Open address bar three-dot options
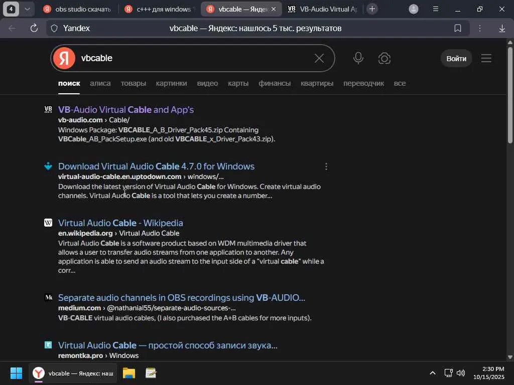The height and width of the screenshot is (385, 514). (479, 29)
